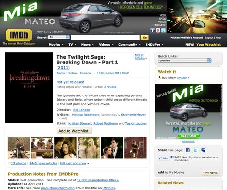
Task: Click VIDEO in top banner ad
Action: pos(163,15)
